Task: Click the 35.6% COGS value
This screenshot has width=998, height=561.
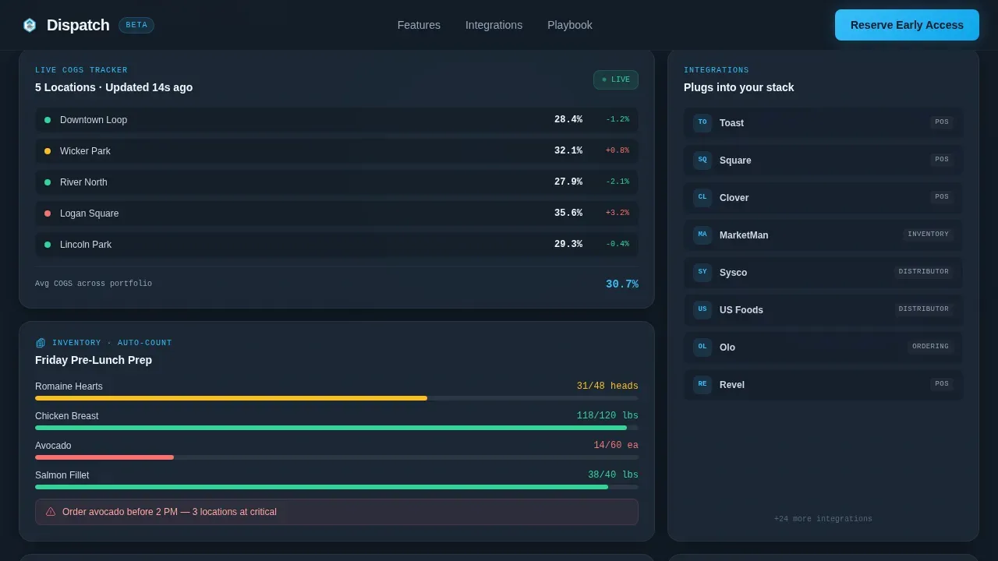Action: point(568,213)
